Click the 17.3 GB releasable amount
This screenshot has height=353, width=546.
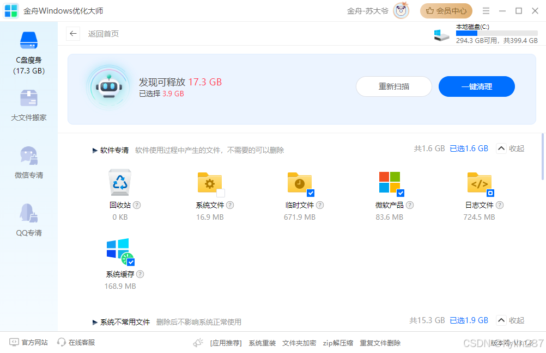(205, 82)
